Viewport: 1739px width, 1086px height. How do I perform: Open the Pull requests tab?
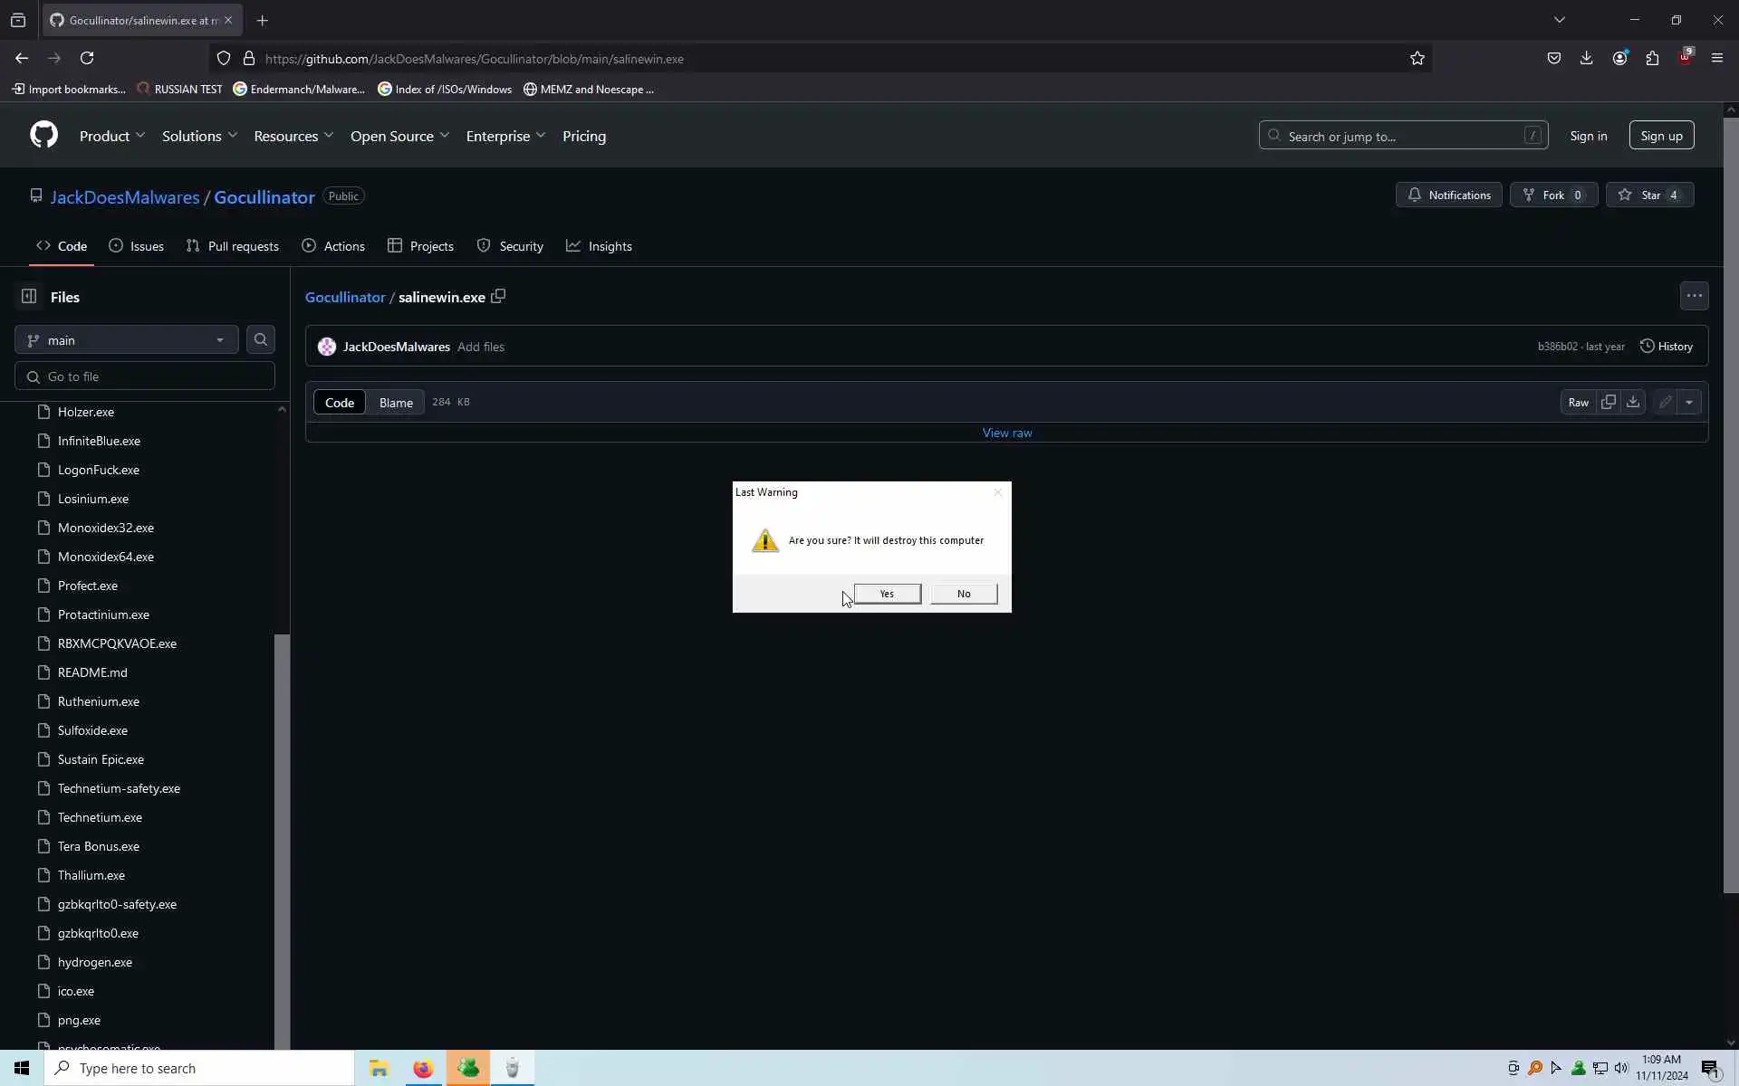[233, 246]
